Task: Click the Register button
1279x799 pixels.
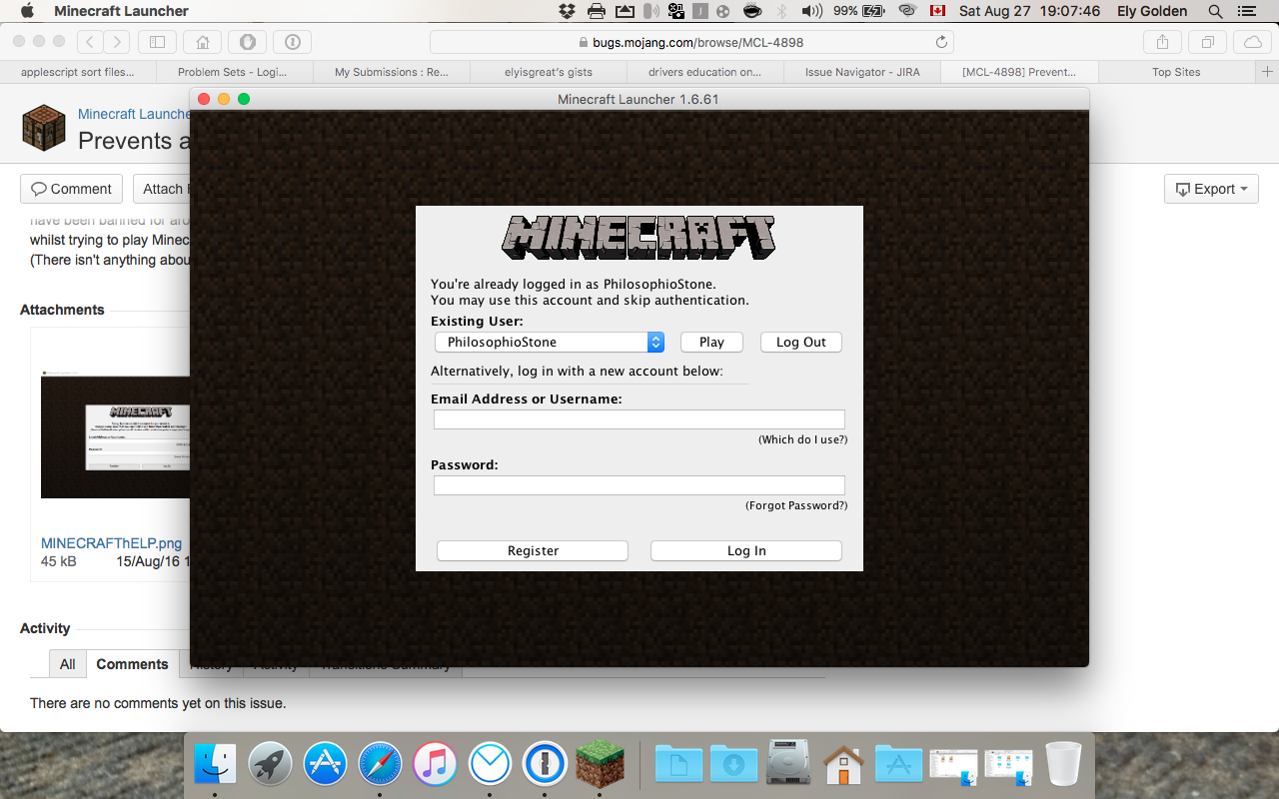Action: 533,550
